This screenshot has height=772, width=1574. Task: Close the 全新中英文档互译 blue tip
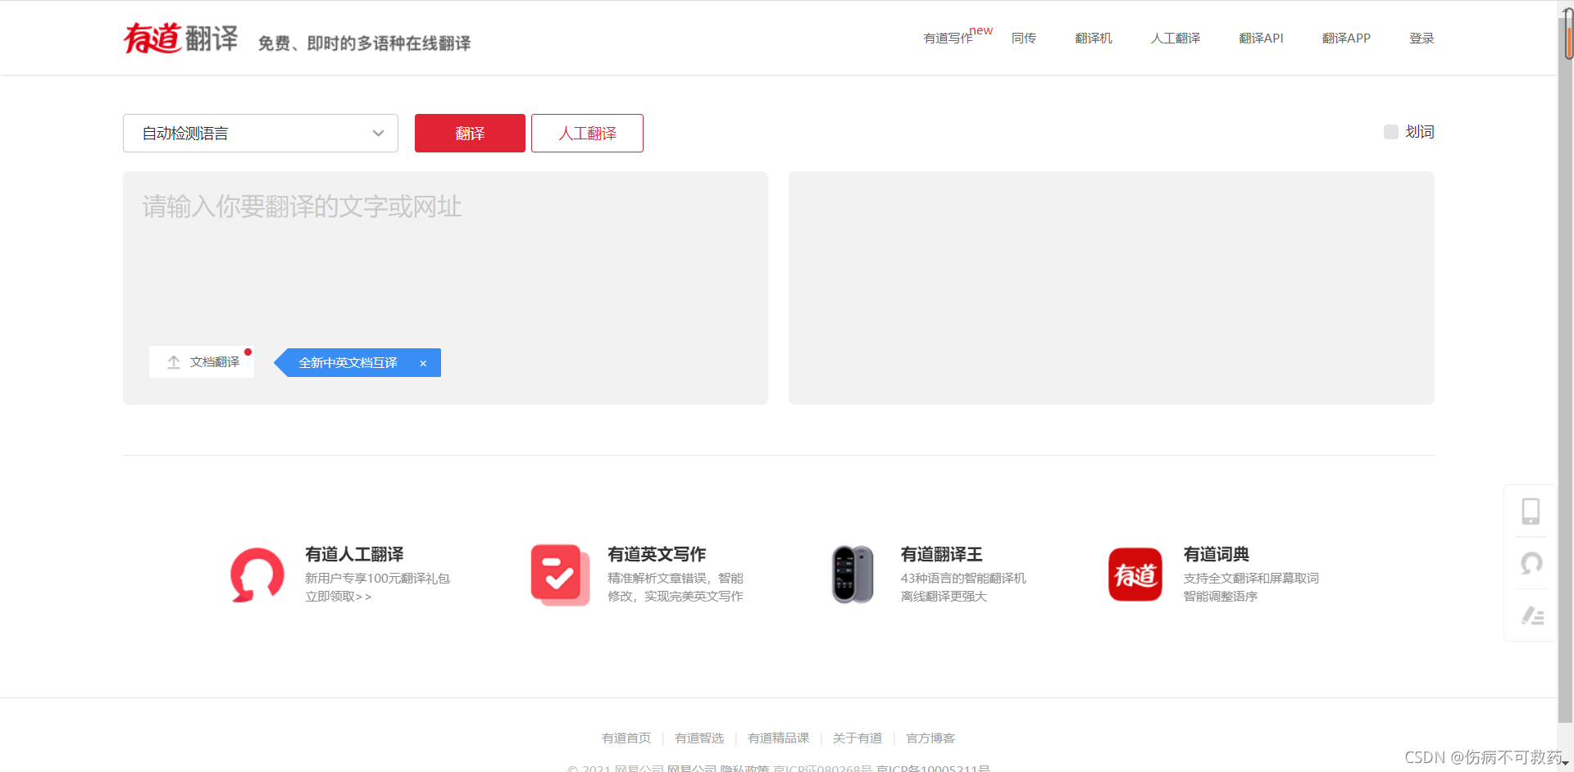point(423,363)
